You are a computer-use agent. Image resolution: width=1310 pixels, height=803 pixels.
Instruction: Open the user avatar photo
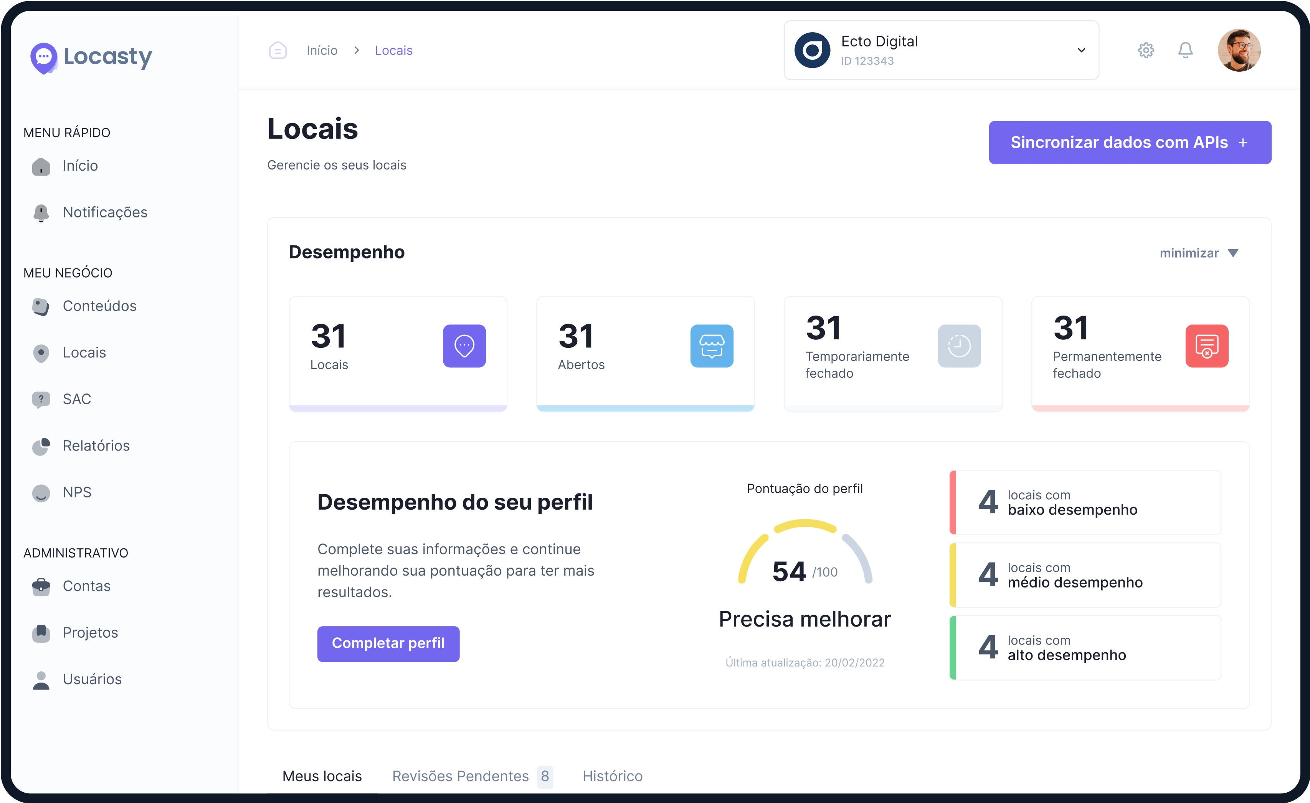(x=1239, y=51)
